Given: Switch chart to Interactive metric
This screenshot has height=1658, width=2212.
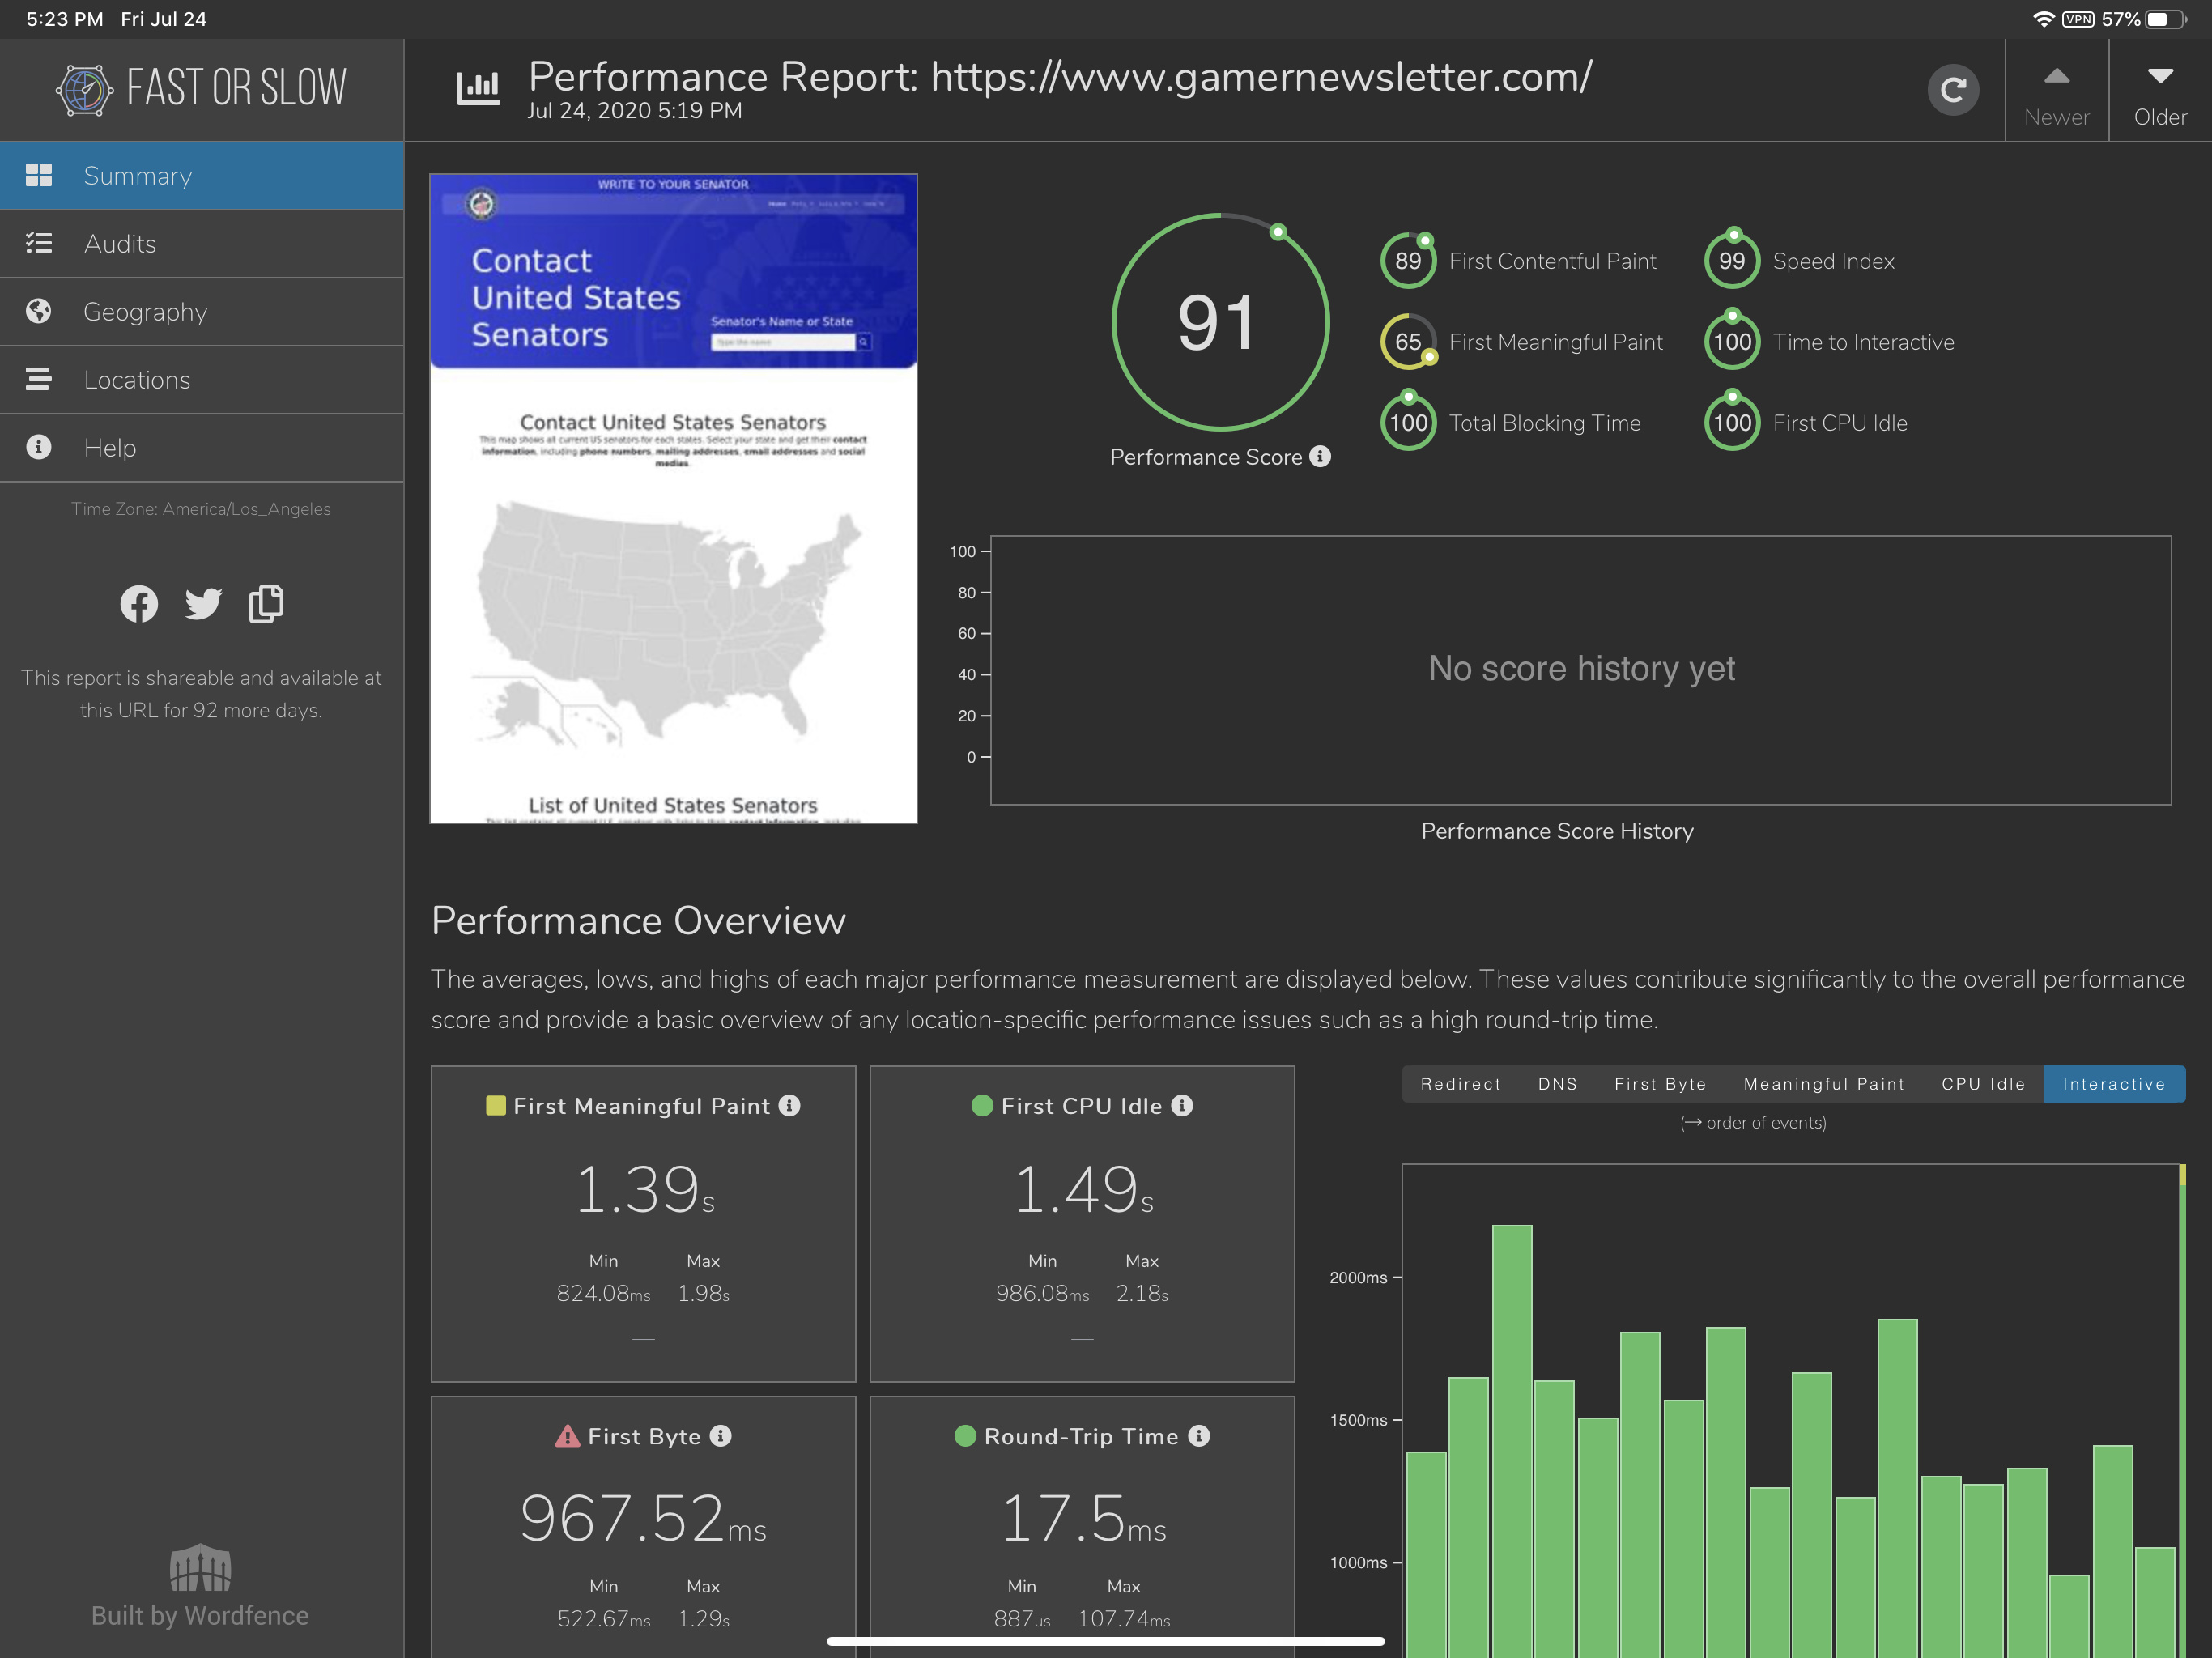Looking at the screenshot, I should (2114, 1084).
